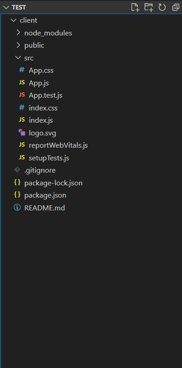Image resolution: width=182 pixels, height=368 pixels.
Task: Click the git icon beside .gitignore
Action: [17, 169]
